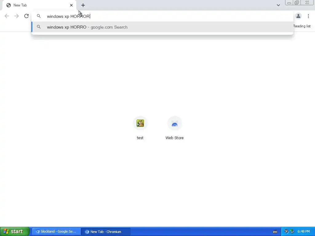The height and width of the screenshot is (236, 315).
Task: Click the globe favicon on New Tab
Action: tap(9, 5)
